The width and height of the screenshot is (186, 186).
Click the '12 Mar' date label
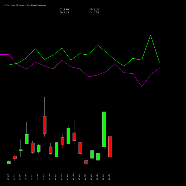coord(62,177)
